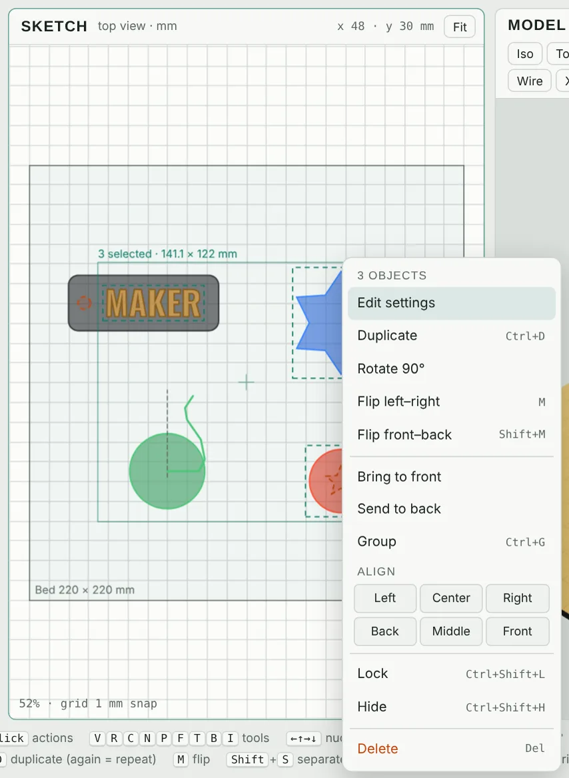
Task: Click the B tool shortcut key
Action: coord(213,738)
